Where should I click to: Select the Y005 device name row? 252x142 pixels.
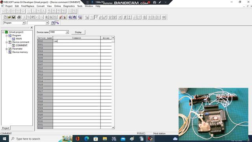point(45,58)
